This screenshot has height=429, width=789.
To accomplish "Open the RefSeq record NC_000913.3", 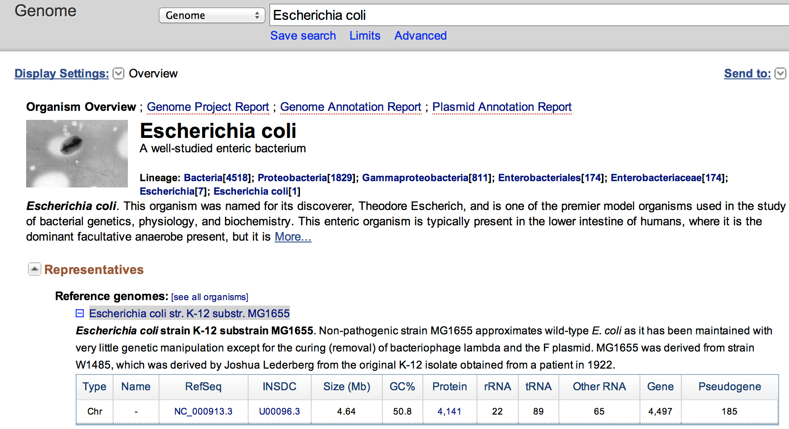I will point(203,411).
